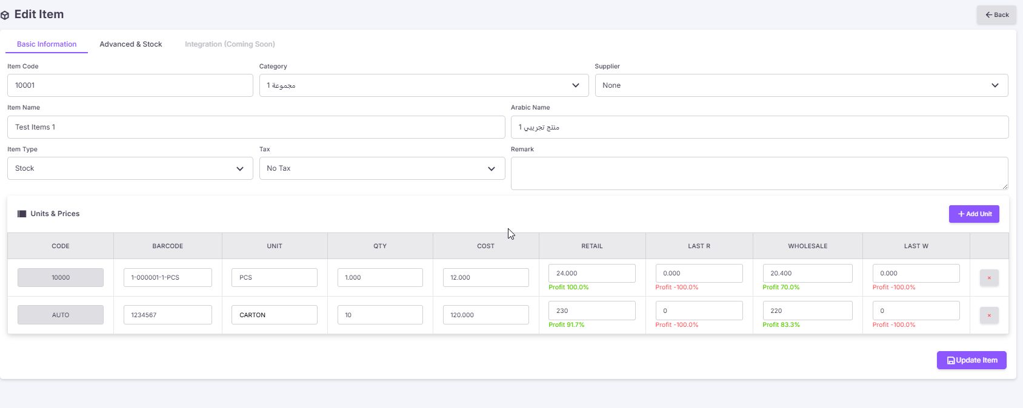Open the Category dropdown

pos(424,85)
